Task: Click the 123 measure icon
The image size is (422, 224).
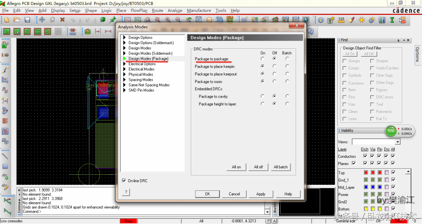Action: click(x=341, y=20)
